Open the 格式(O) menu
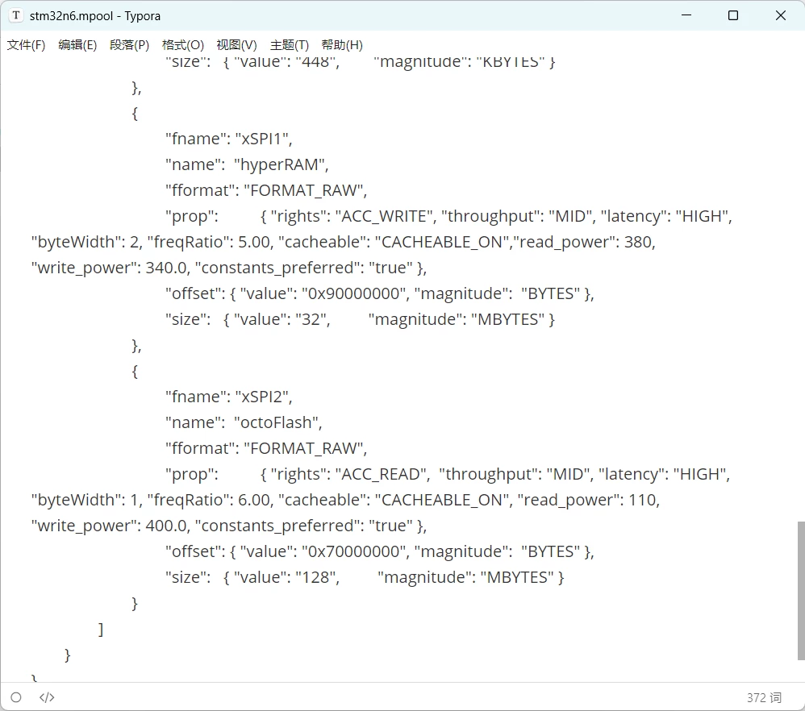The width and height of the screenshot is (805, 711). point(183,45)
